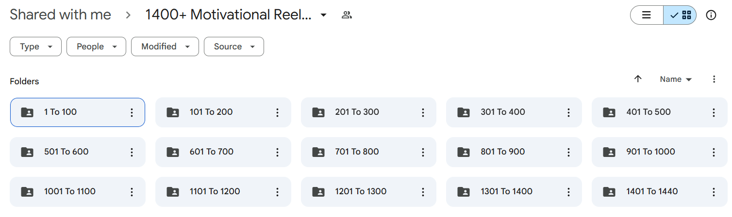The image size is (732, 217).
Task: Select the 1201 To 1300 folder
Action: [361, 192]
